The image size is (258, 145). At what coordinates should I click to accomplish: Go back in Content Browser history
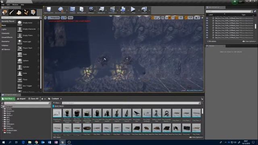point(42,99)
